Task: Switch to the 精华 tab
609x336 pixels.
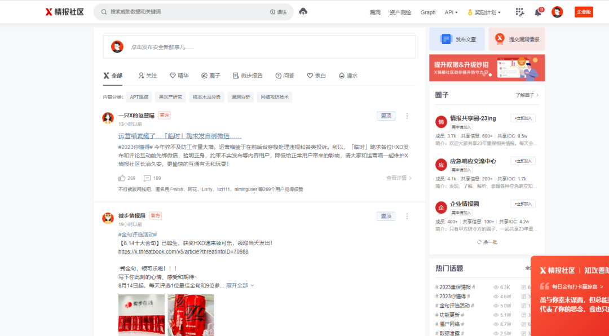Action: pyautogui.click(x=179, y=76)
